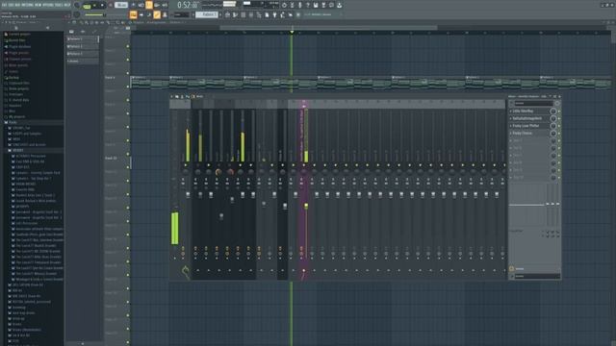Toggle the highlighted recording option in the top toolbar

[x=149, y=5]
